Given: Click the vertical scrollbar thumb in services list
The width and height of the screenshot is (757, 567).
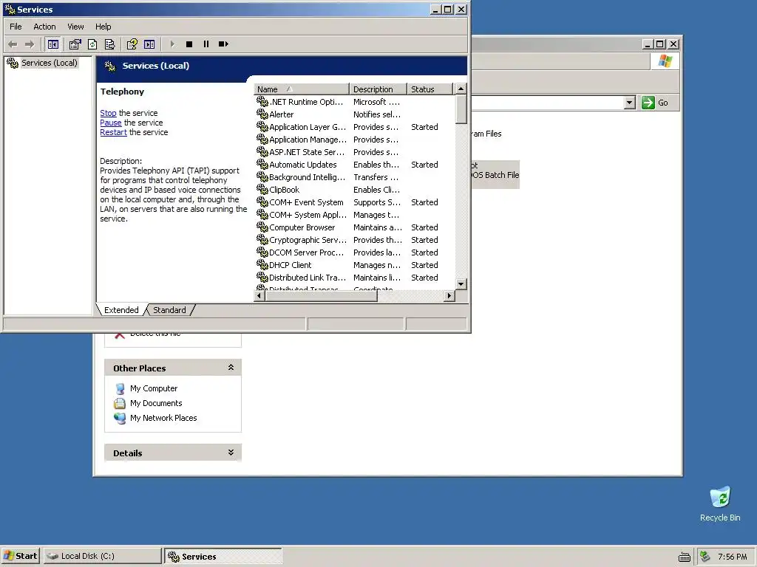Looking at the screenshot, I should click(x=461, y=109).
